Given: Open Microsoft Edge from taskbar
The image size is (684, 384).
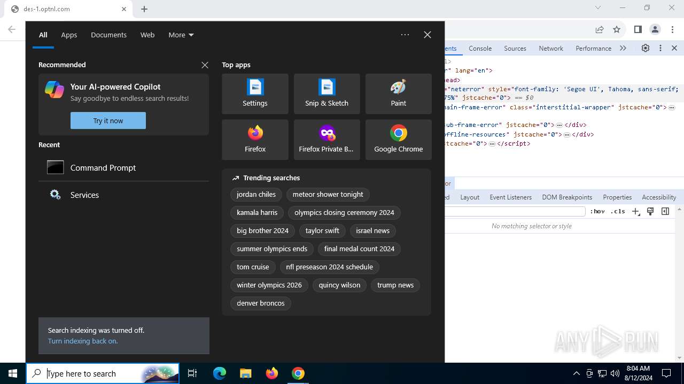Looking at the screenshot, I should [220, 373].
